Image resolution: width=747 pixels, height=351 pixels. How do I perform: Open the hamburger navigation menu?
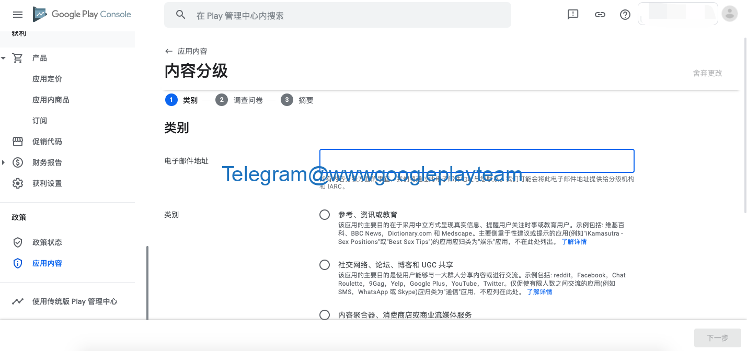(x=18, y=15)
